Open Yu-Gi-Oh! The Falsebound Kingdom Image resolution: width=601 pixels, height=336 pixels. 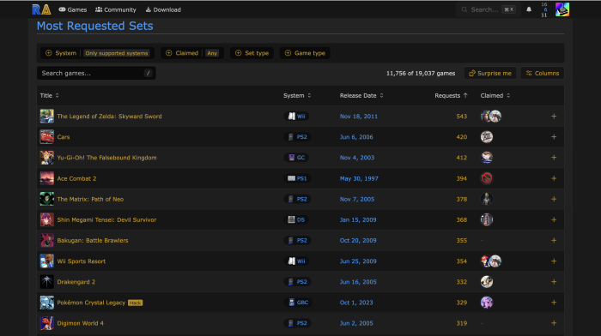point(106,158)
